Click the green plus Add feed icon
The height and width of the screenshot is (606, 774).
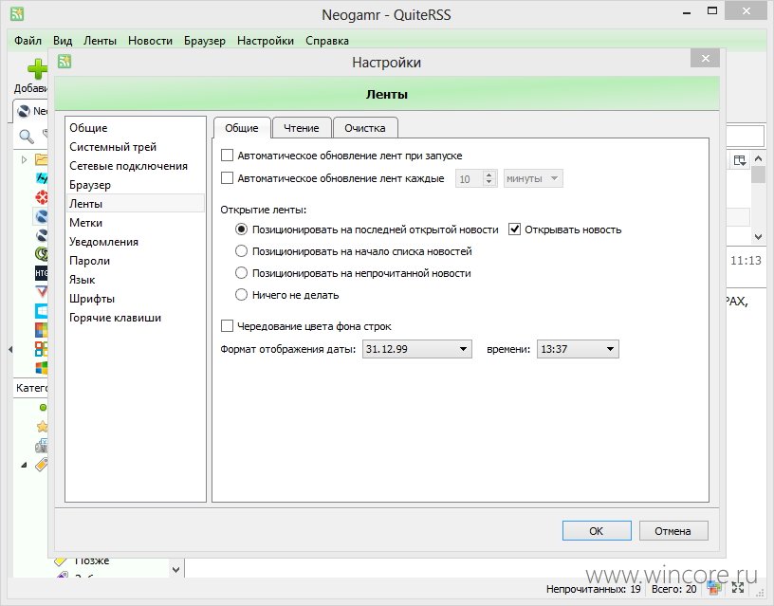pos(37,69)
